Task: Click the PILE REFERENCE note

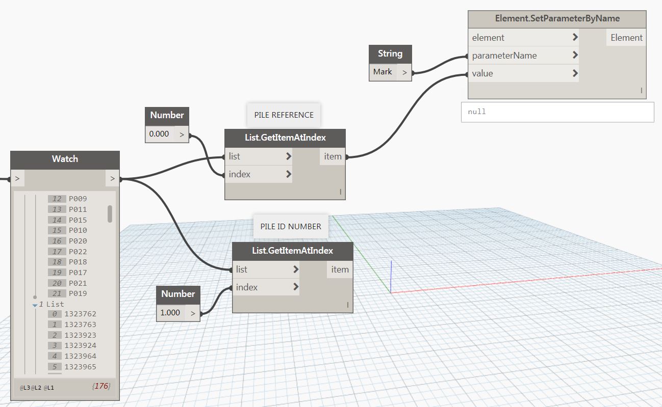Action: [284, 115]
